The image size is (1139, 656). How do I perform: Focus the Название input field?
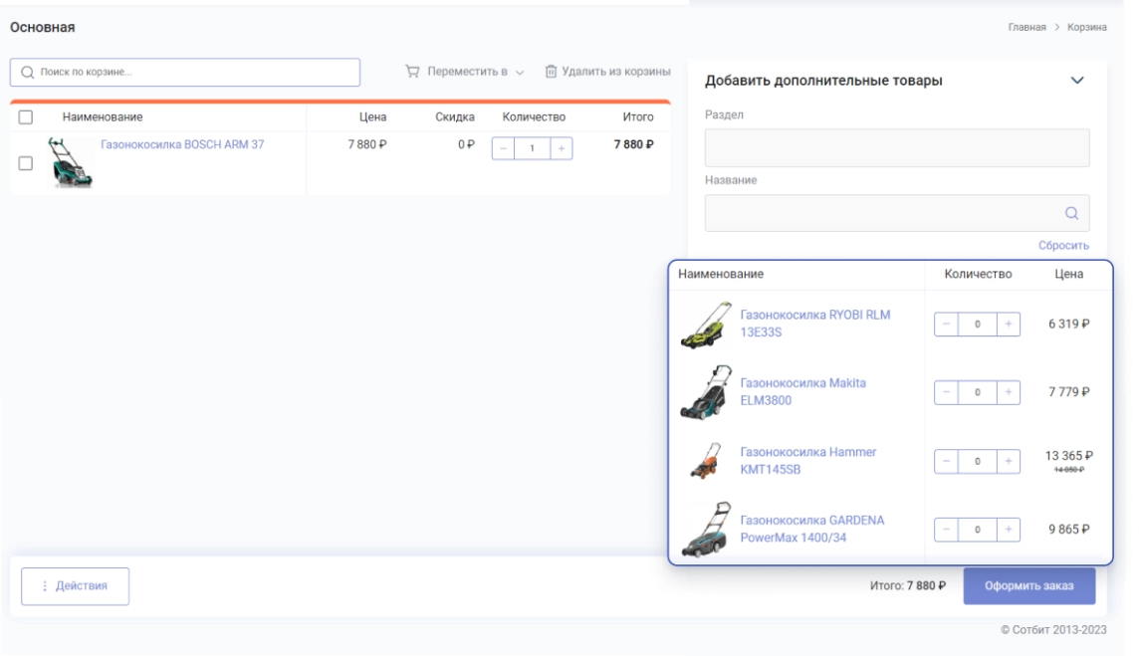click(897, 213)
